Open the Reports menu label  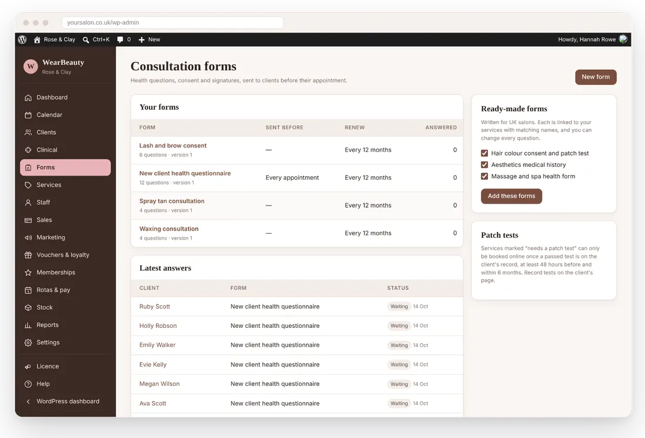click(x=47, y=325)
